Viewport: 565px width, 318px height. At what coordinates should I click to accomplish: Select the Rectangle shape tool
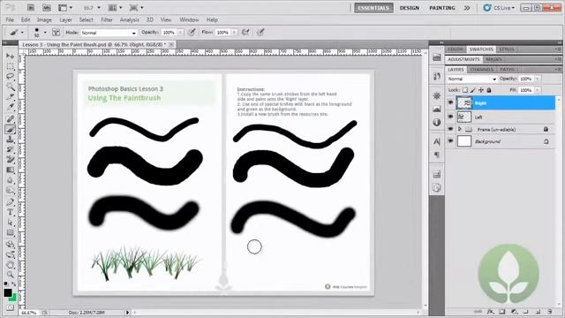click(10, 233)
